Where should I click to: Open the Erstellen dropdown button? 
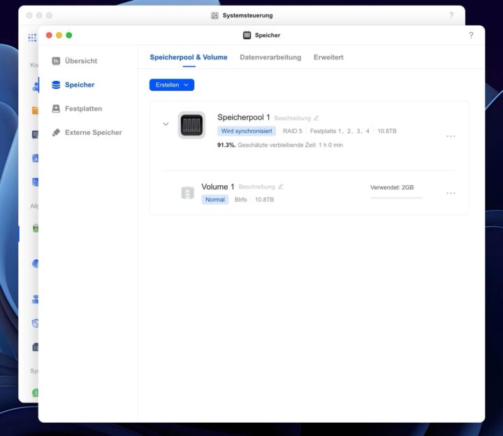click(172, 85)
